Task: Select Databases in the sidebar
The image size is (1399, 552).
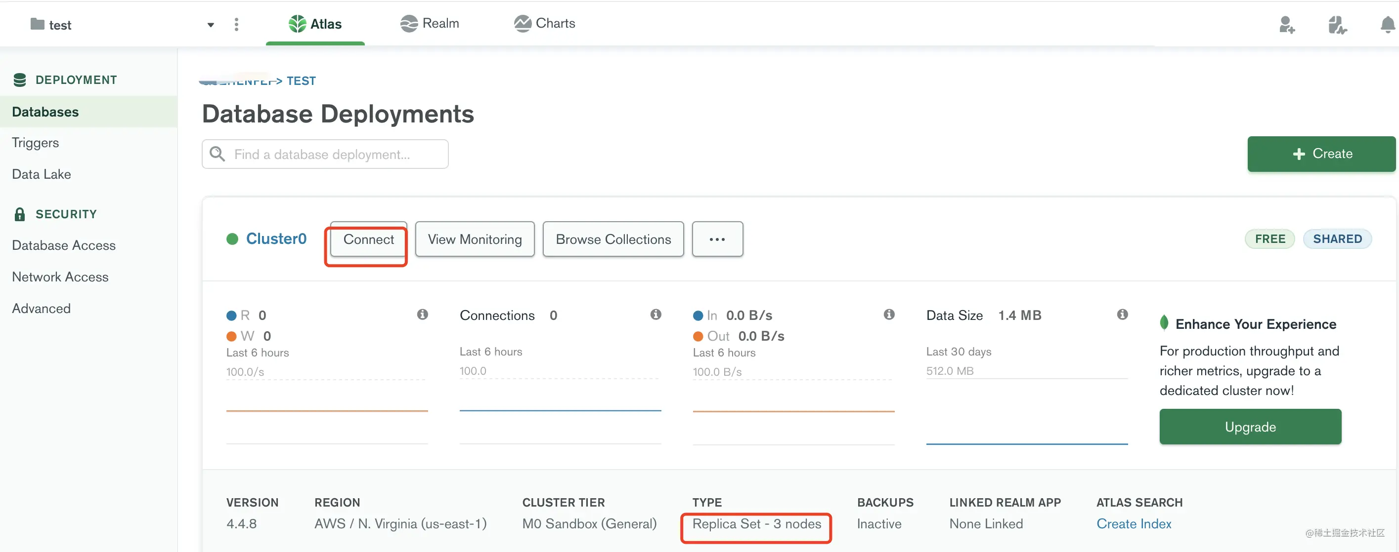Action: [x=88, y=112]
